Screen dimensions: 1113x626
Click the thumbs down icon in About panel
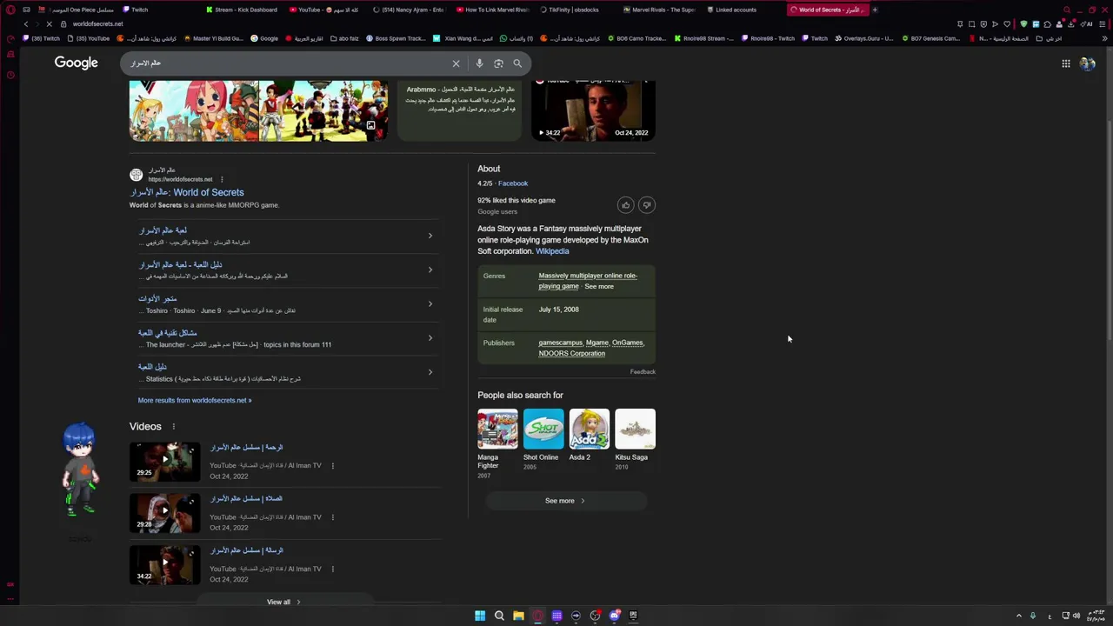(646, 205)
